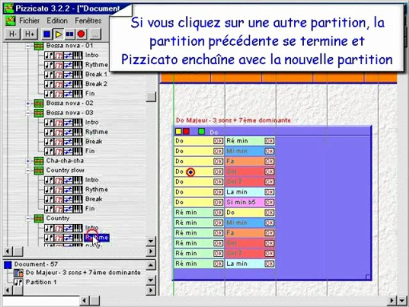Select the Break 2 score
The width and height of the screenshot is (409, 307).
(96, 84)
